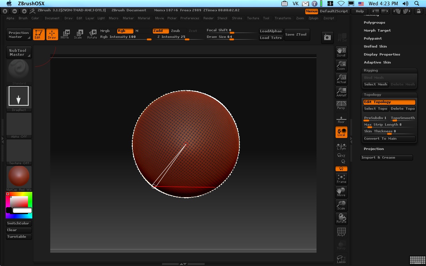Expand the Adaptive Skin subpalette
The width and height of the screenshot is (426, 266).
click(x=377, y=63)
